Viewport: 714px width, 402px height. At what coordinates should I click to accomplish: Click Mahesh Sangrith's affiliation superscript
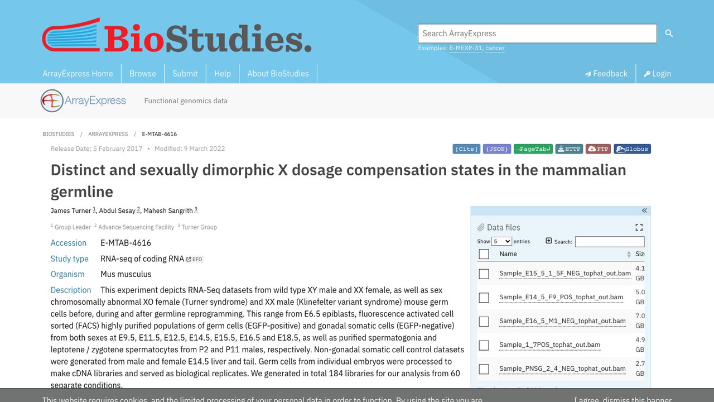pyautogui.click(x=196, y=209)
